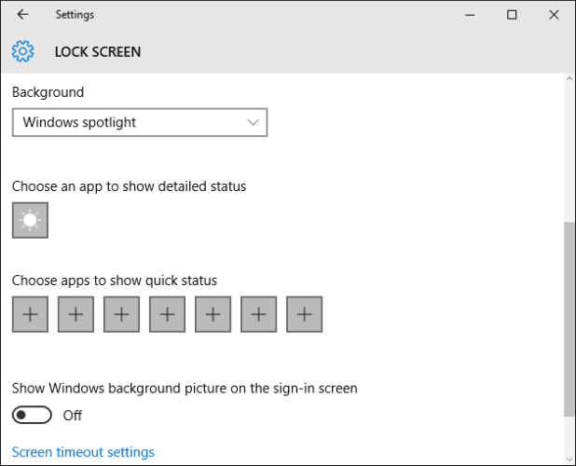Viewport: 576px width, 466px height.
Task: Enable Windows background picture on sign-in screen
Action: click(x=32, y=415)
